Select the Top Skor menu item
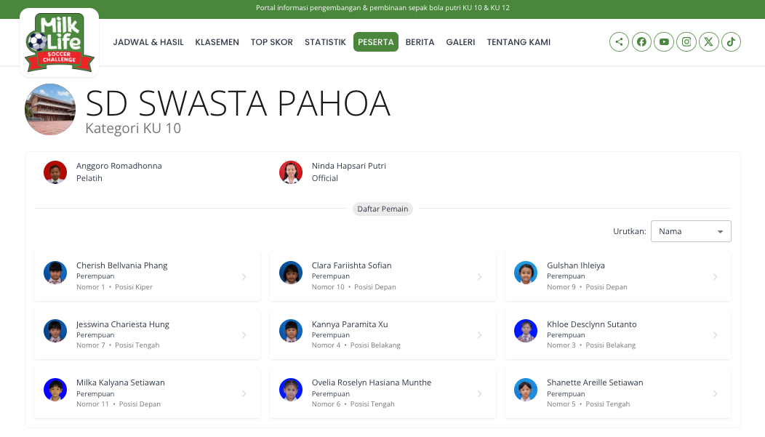 click(x=272, y=42)
